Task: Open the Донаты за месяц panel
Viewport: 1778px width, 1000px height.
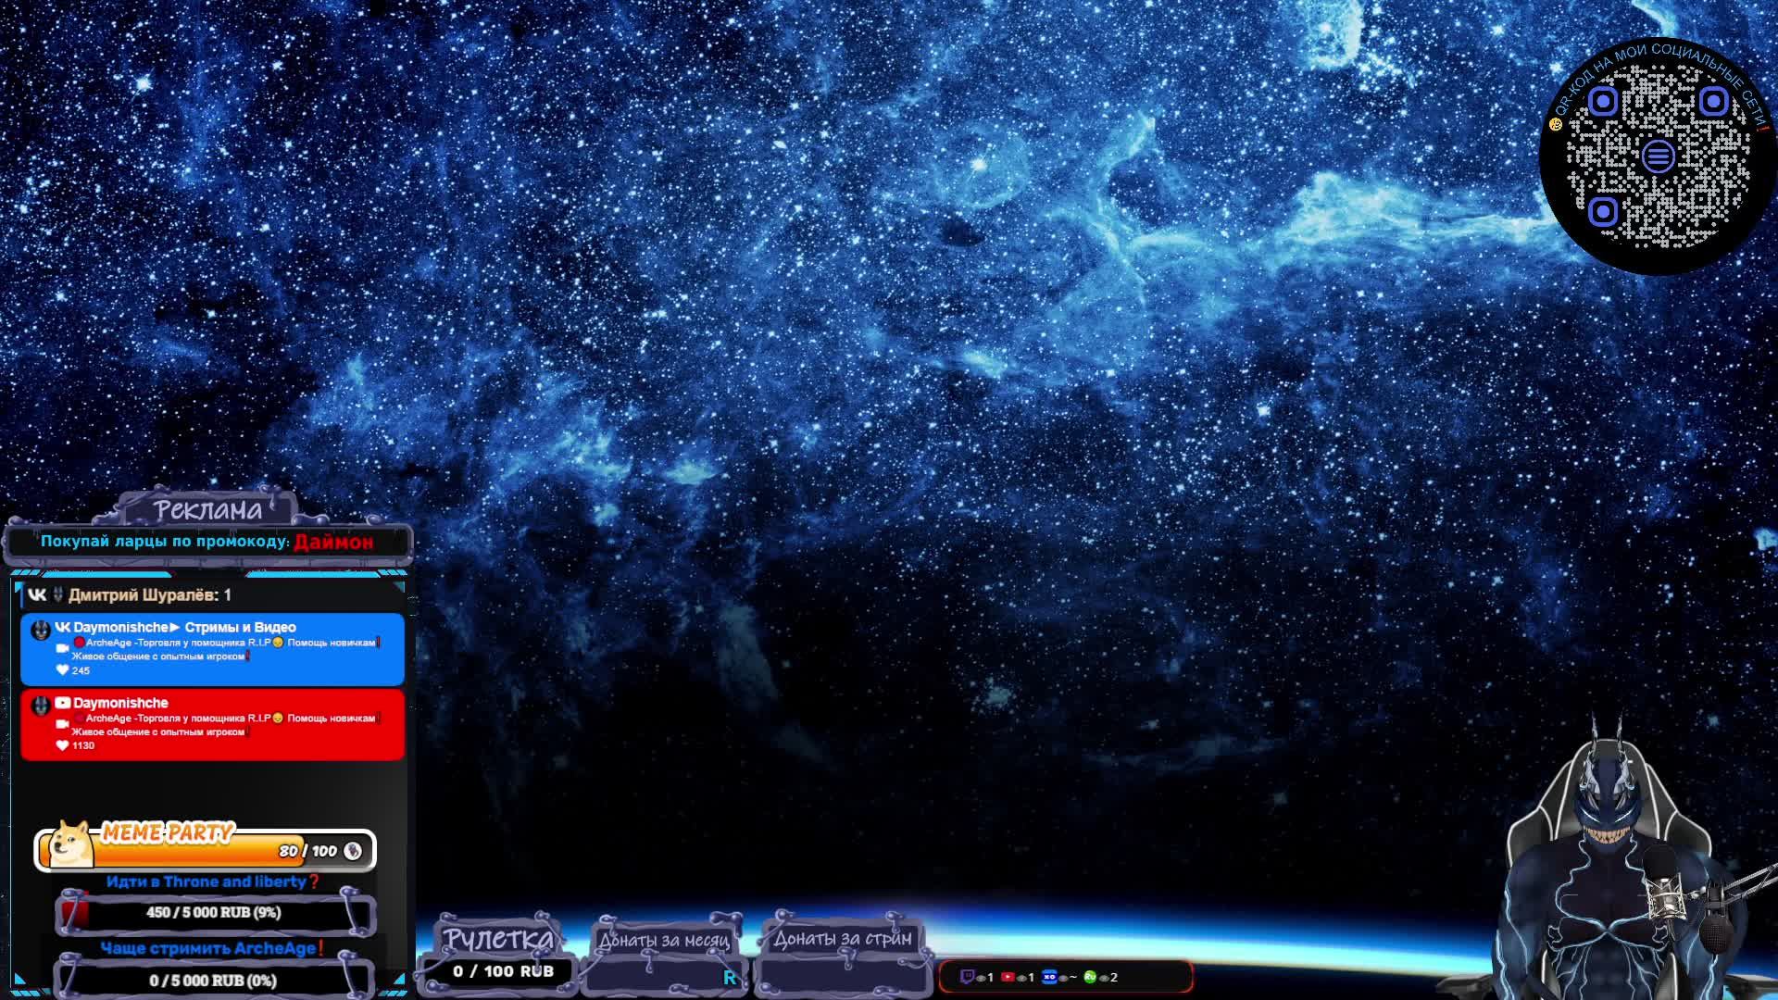Action: [x=663, y=940]
